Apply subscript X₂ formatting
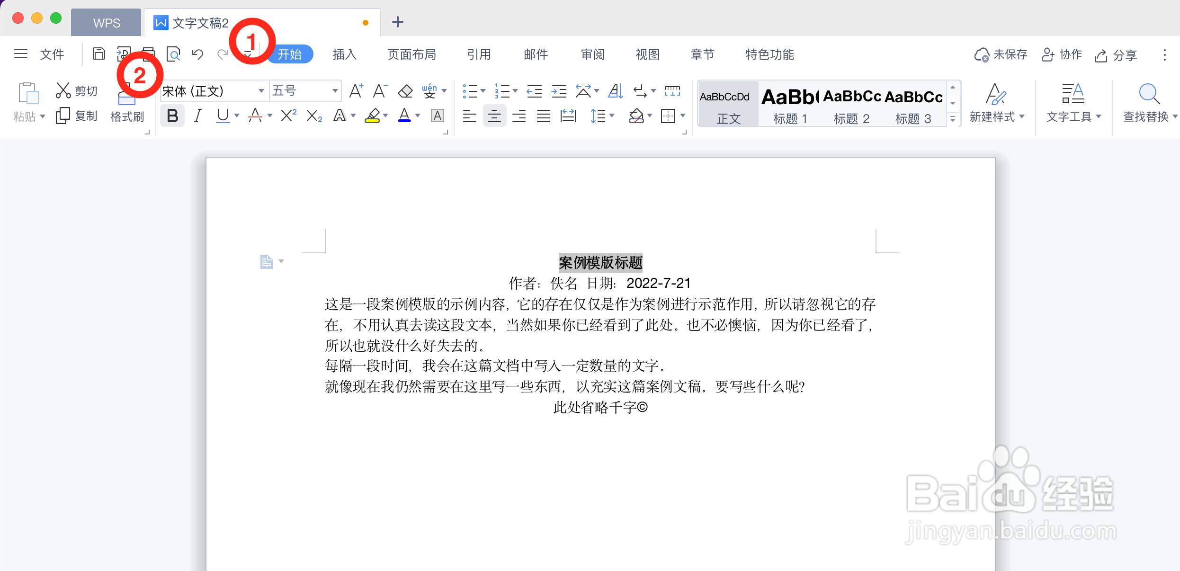 314,116
